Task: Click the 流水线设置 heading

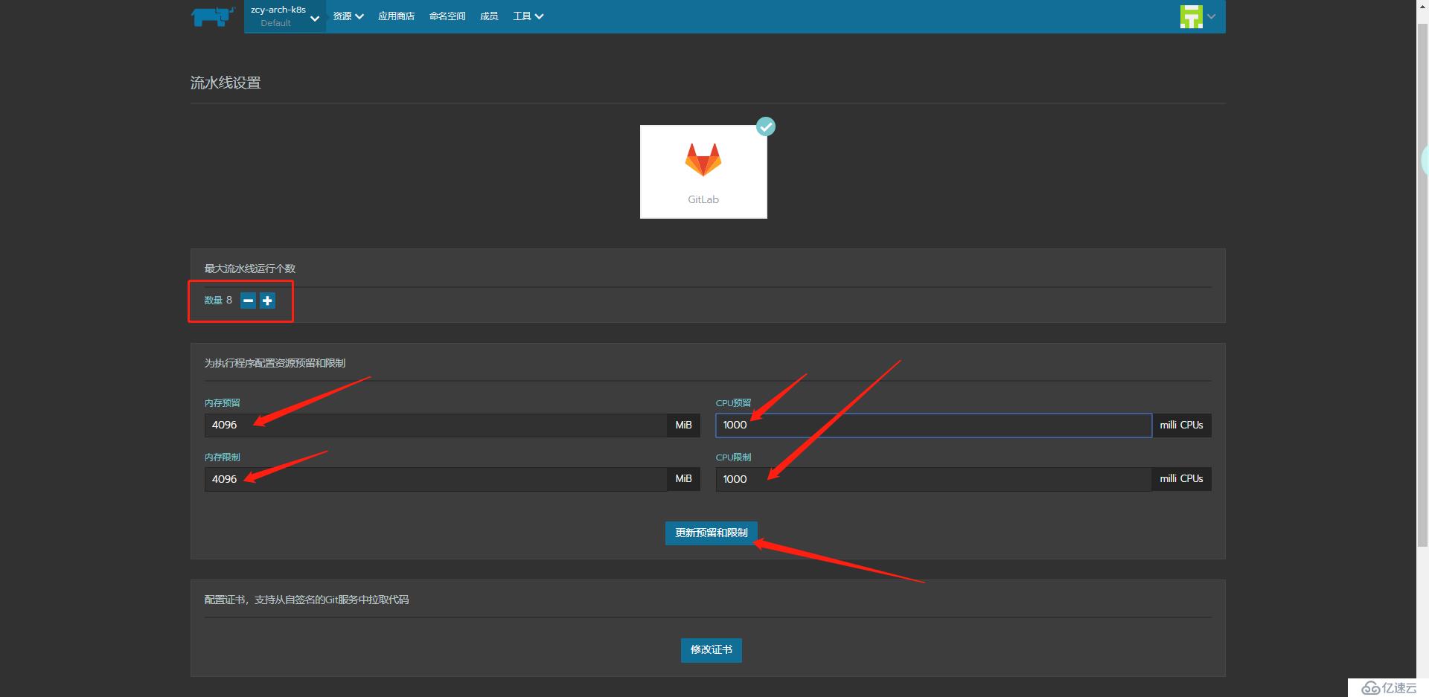Action: point(226,83)
